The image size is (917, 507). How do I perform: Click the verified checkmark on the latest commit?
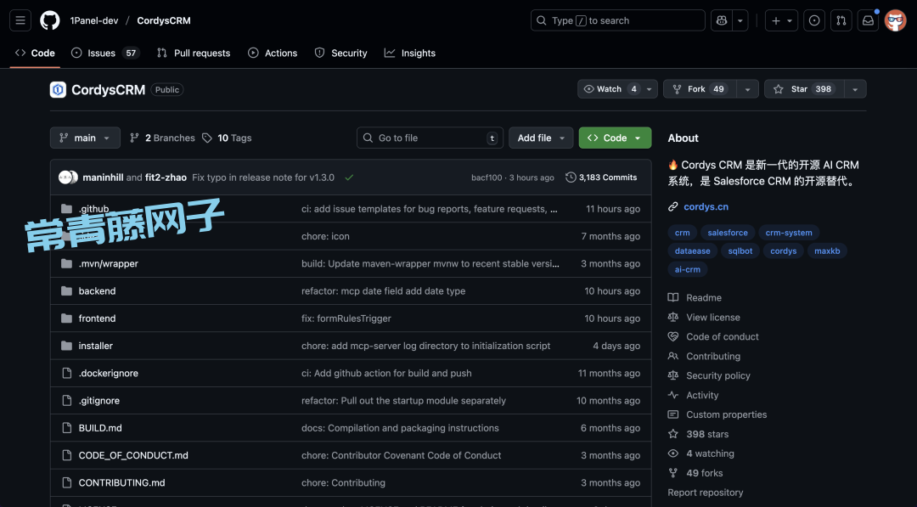tap(349, 177)
